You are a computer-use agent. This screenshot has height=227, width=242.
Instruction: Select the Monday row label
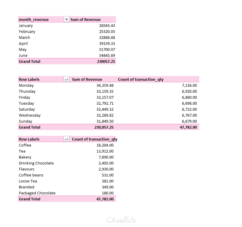pos(26,85)
